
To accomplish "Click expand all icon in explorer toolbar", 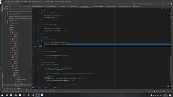I will pyautogui.click(x=23, y=6).
